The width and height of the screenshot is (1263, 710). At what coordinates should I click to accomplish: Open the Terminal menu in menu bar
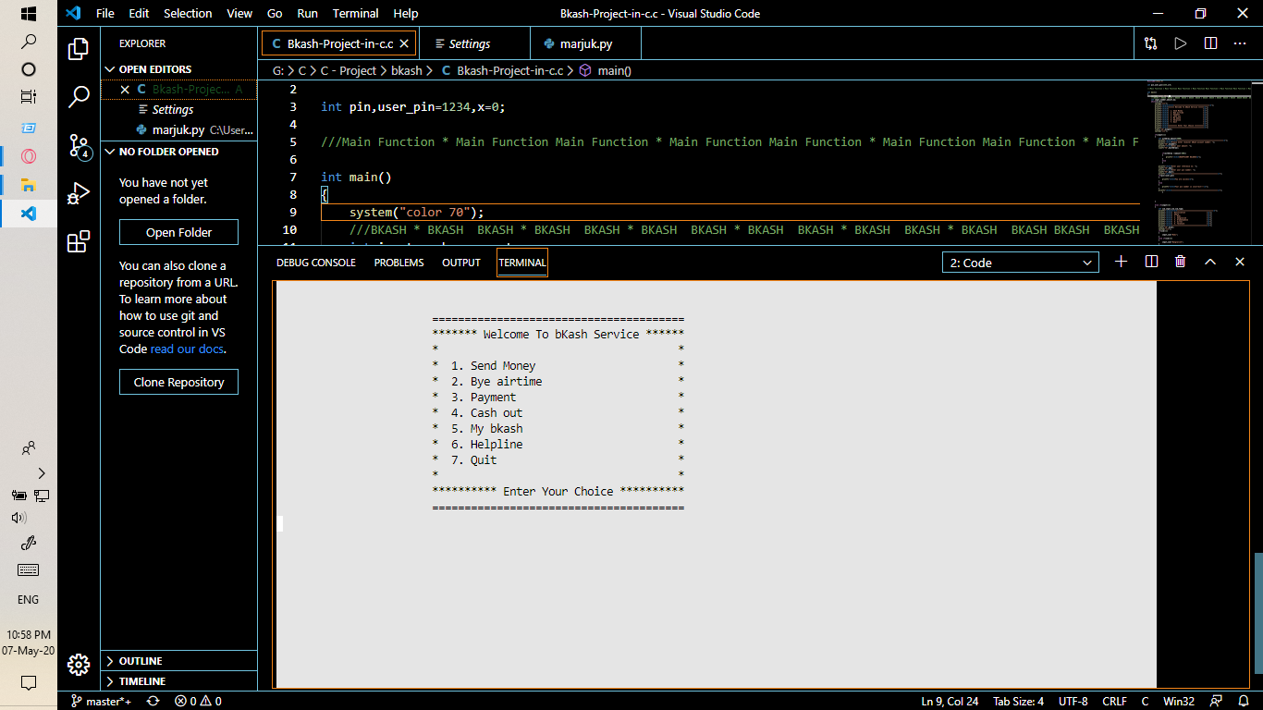click(355, 14)
